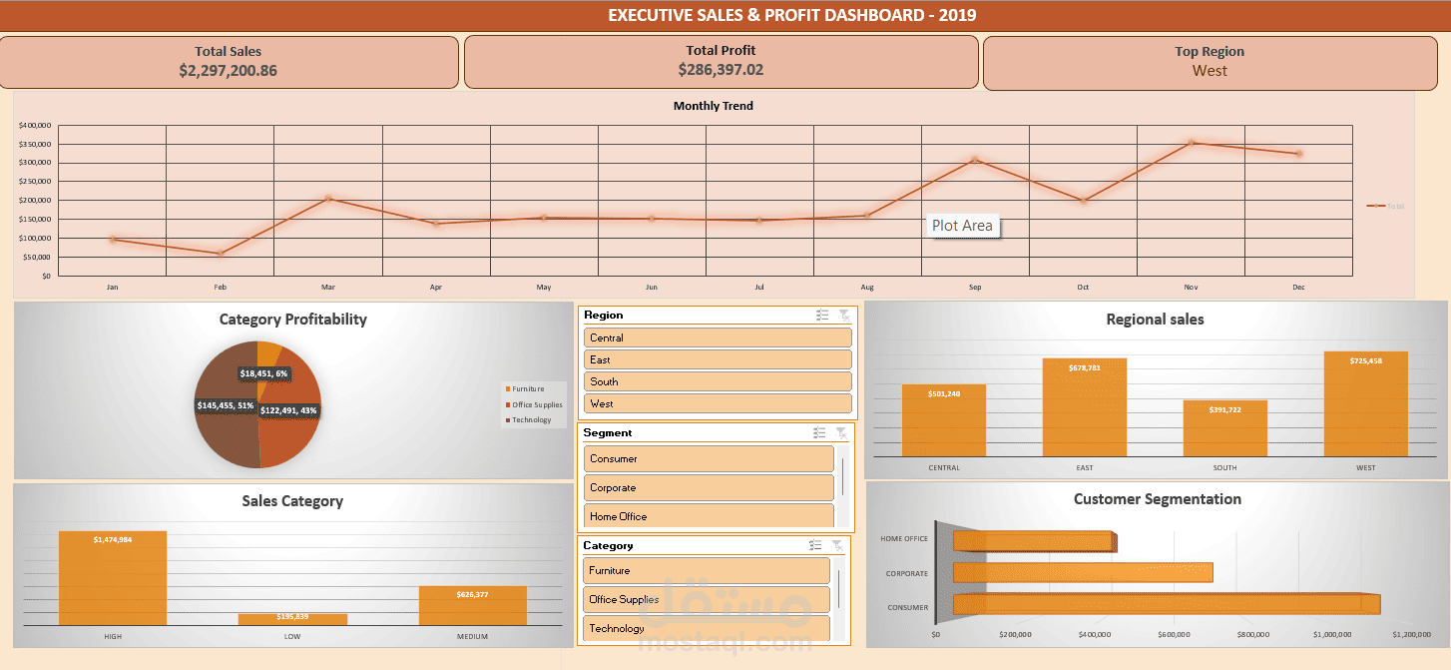Screen dimensions: 1451x670
Task: Choose Furniture in the Category slicer
Action: 707,570
